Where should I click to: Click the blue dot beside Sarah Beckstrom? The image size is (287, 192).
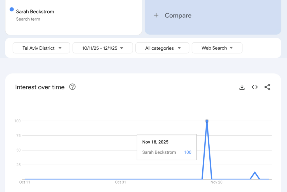pyautogui.click(x=12, y=9)
